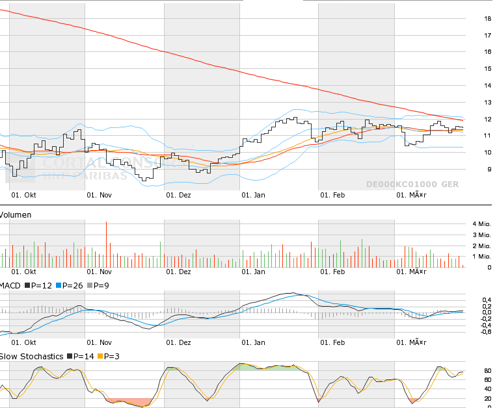Click the black P=12 MACD legend swatch

[27, 285]
